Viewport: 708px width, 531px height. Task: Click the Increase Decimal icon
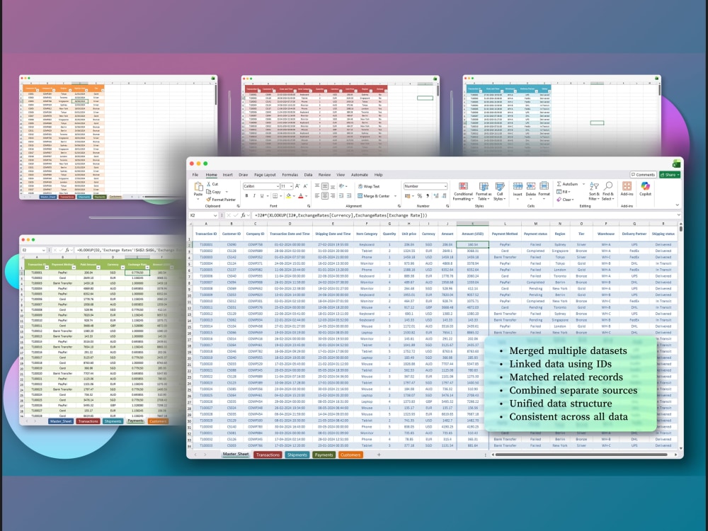[x=435, y=196]
